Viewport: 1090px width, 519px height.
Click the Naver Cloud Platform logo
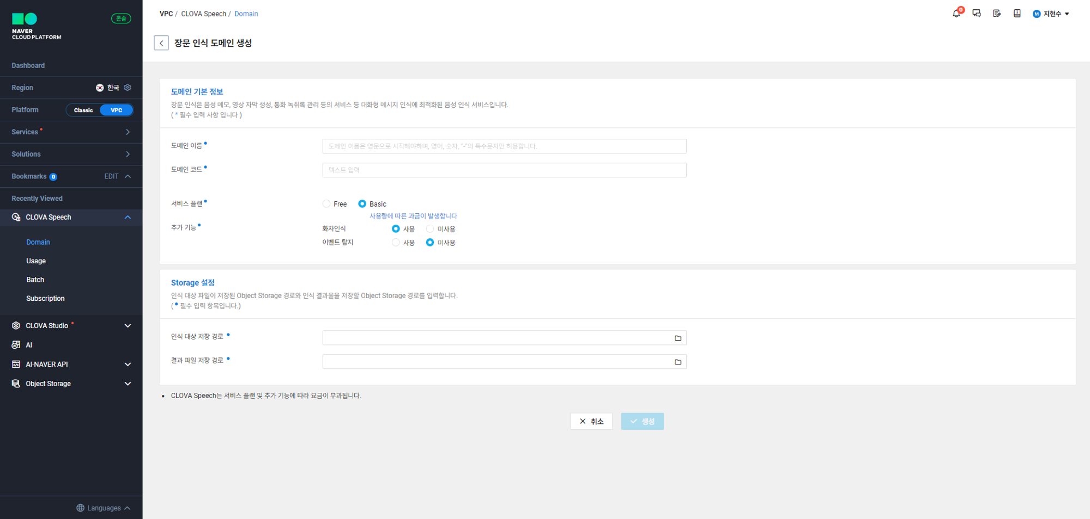pyautogui.click(x=37, y=27)
